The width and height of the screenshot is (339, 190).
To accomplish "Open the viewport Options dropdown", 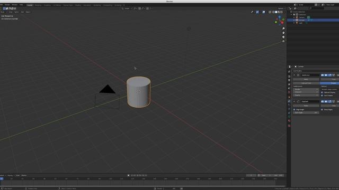I will [x=281, y=8].
